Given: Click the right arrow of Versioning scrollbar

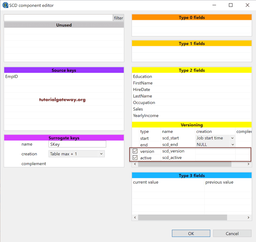Looking at the screenshot, I should 248,164.
